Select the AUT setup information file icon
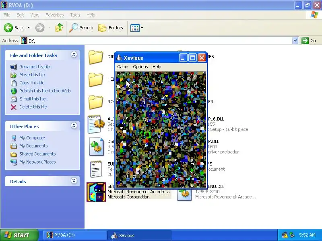The height and width of the screenshot is (241, 322). point(96,125)
